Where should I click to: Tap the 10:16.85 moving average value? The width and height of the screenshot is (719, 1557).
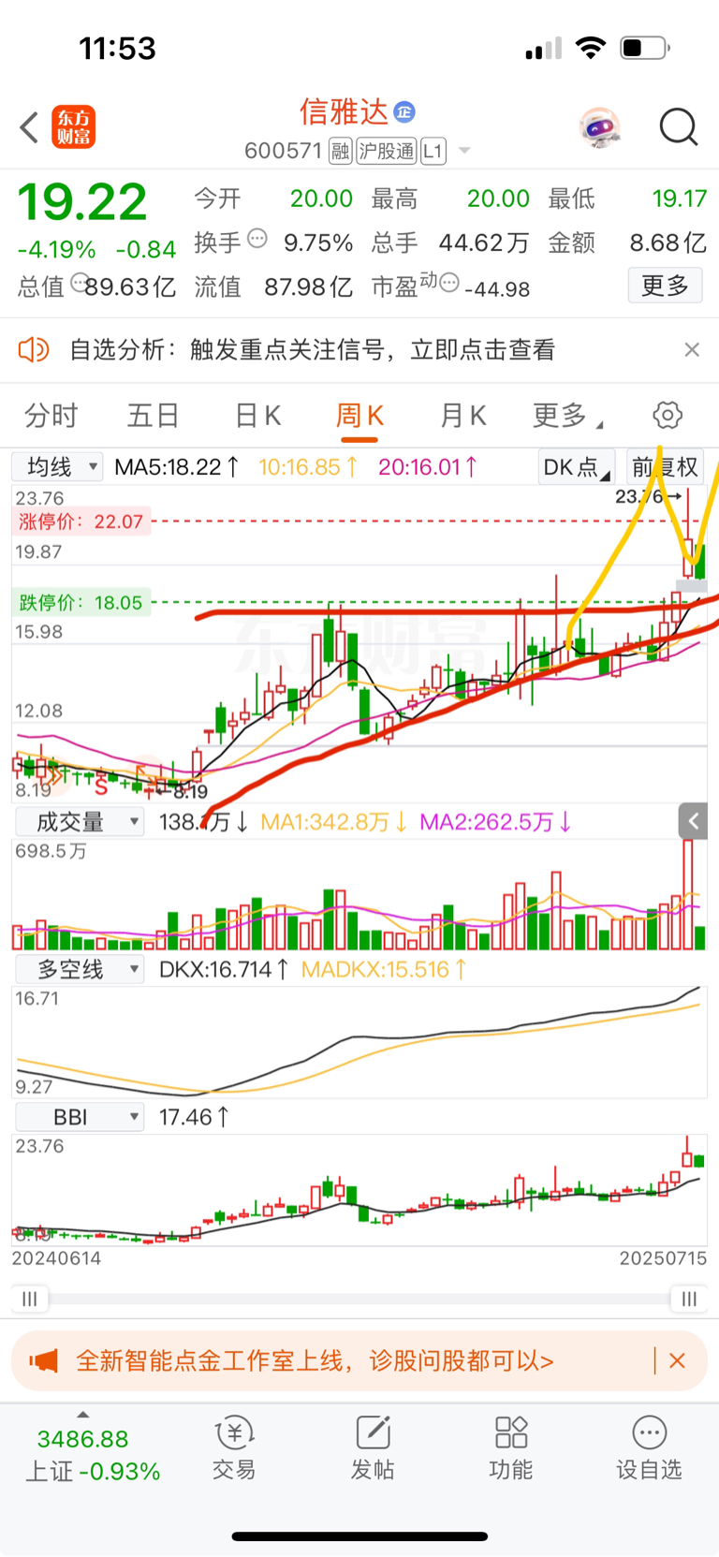pyautogui.click(x=309, y=466)
